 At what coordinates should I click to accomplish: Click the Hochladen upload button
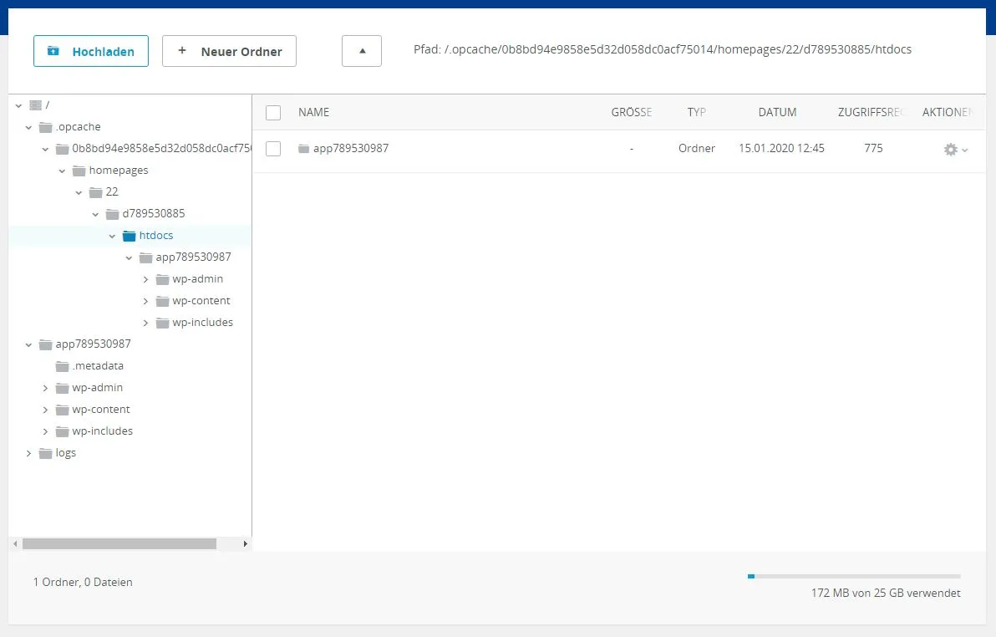coord(91,51)
